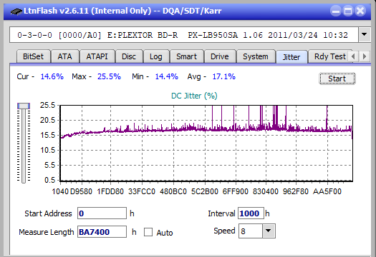This screenshot has width=376, height=257.
Task: Minimize the LtnFlash window
Action: (336, 11)
